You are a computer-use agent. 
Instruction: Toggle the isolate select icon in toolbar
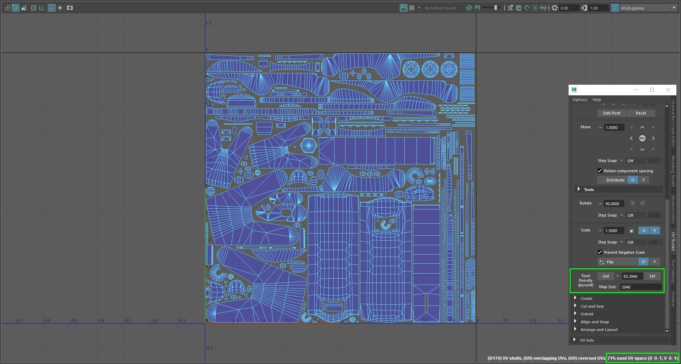(x=60, y=8)
